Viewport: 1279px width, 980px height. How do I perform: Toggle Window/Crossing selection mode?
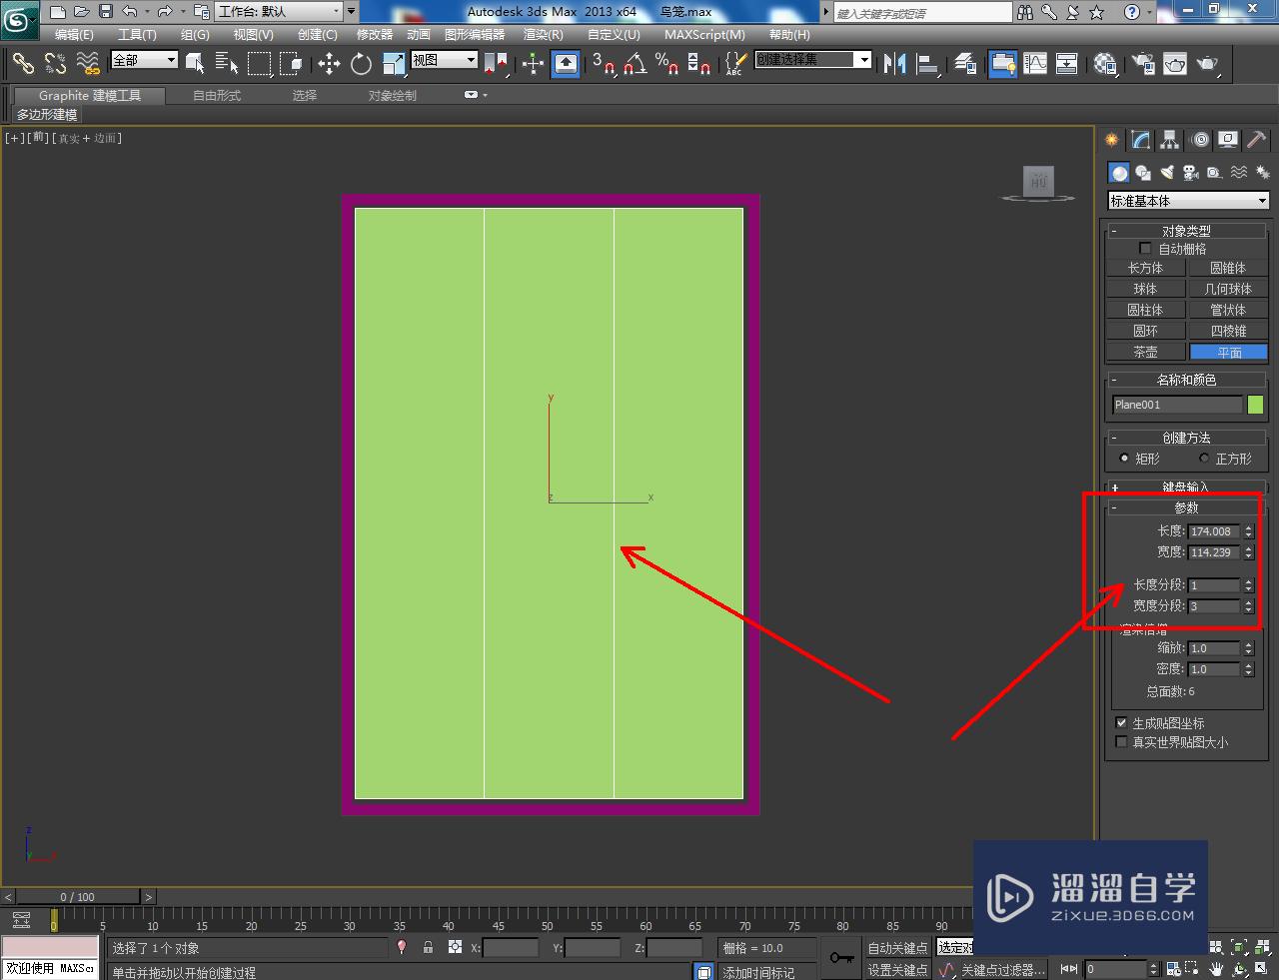(x=291, y=64)
